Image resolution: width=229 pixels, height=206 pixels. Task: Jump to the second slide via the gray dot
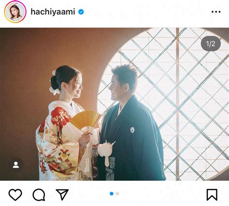[x=117, y=193]
